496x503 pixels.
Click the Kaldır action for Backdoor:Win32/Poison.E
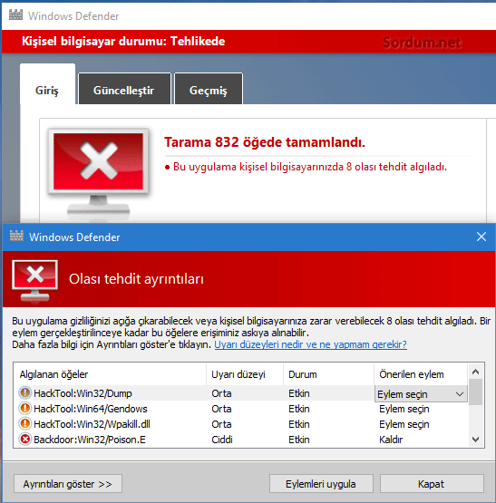(x=391, y=440)
